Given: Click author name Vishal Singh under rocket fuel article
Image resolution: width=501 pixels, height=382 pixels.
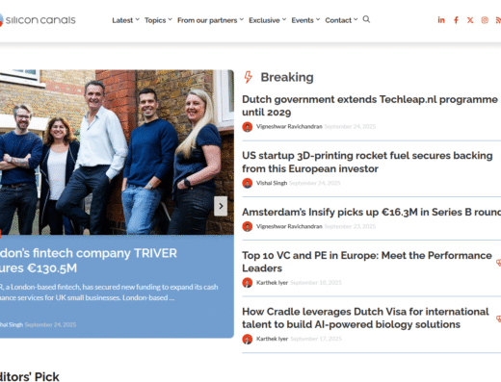Looking at the screenshot, I should pyautogui.click(x=272, y=183).
